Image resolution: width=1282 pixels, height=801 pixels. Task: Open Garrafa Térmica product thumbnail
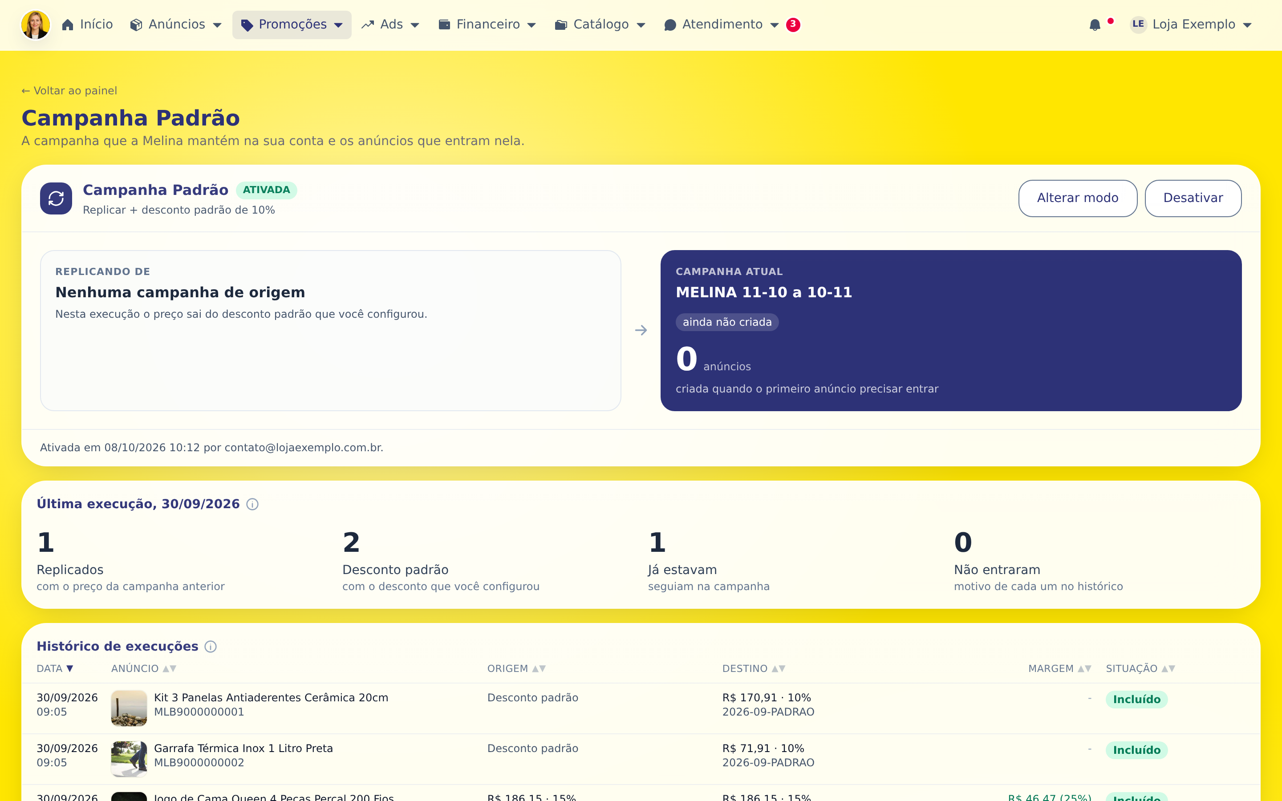[x=129, y=759]
